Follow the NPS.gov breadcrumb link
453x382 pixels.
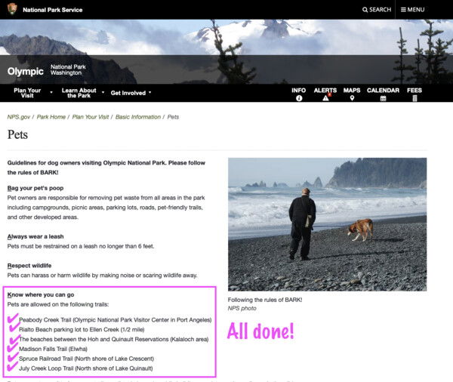(19, 117)
